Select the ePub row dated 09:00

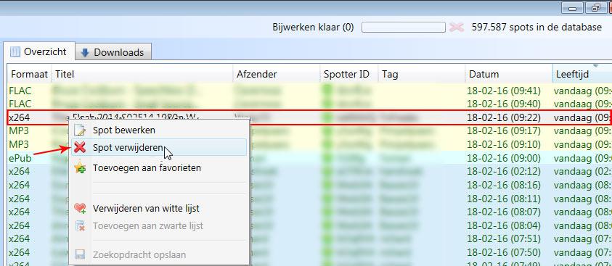309,158
